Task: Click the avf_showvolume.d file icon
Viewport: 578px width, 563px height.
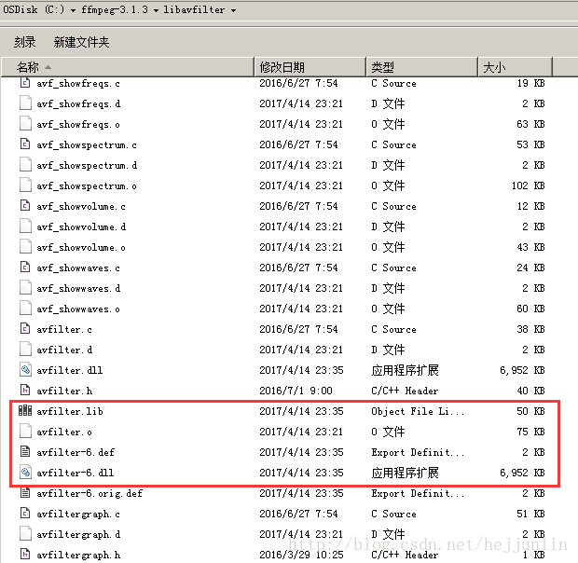Action: coord(25,227)
